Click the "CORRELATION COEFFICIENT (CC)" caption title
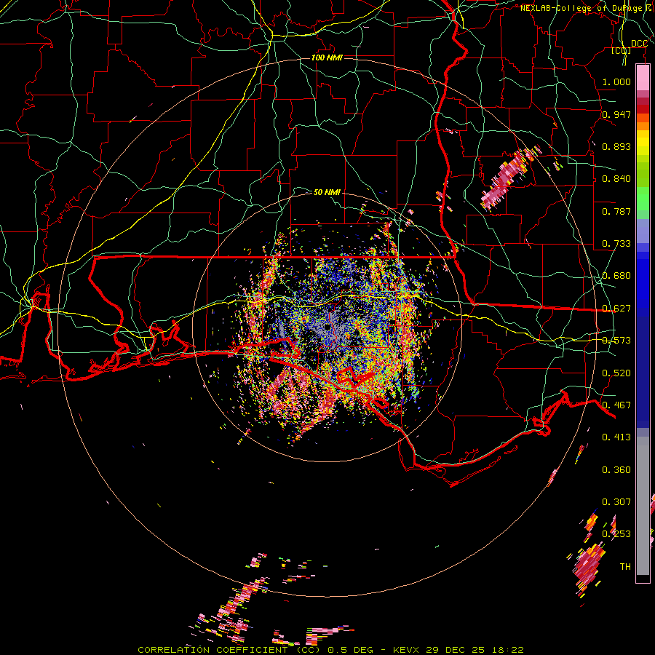 click(229, 650)
